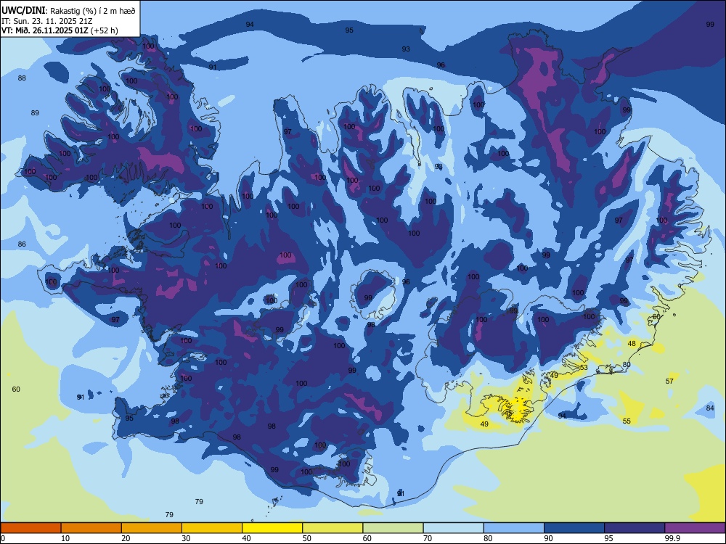Click the '88' humidity value on the map
The height and width of the screenshot is (544, 726).
22,78
